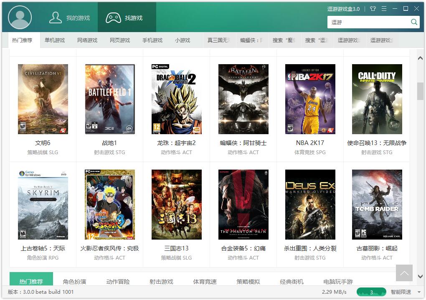Switch to the 真三国无 page tab
Viewport: 426px width, 300px height.
(x=220, y=40)
